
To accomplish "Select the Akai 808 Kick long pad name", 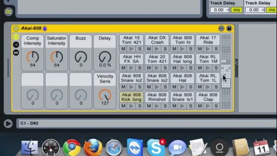I will coord(131,97).
